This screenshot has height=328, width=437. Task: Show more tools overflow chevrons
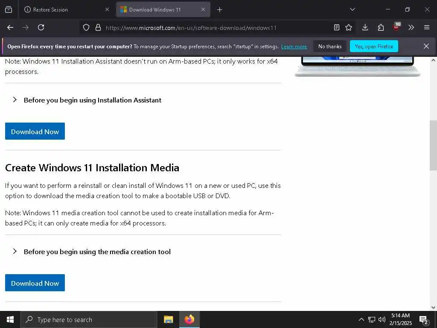click(411, 27)
